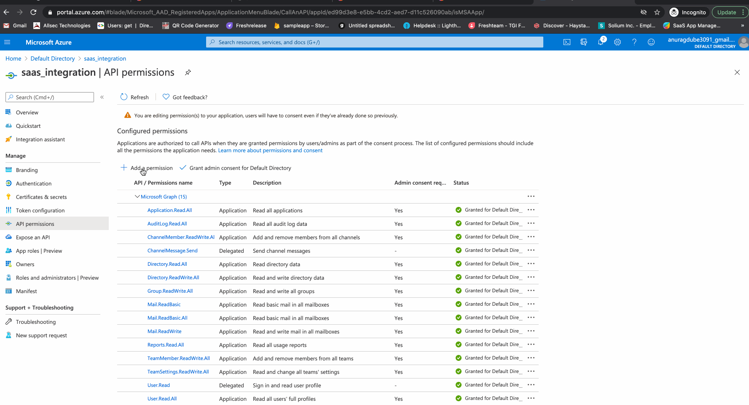The width and height of the screenshot is (749, 405).
Task: Click the feedback smiley icon
Action: coord(651,42)
